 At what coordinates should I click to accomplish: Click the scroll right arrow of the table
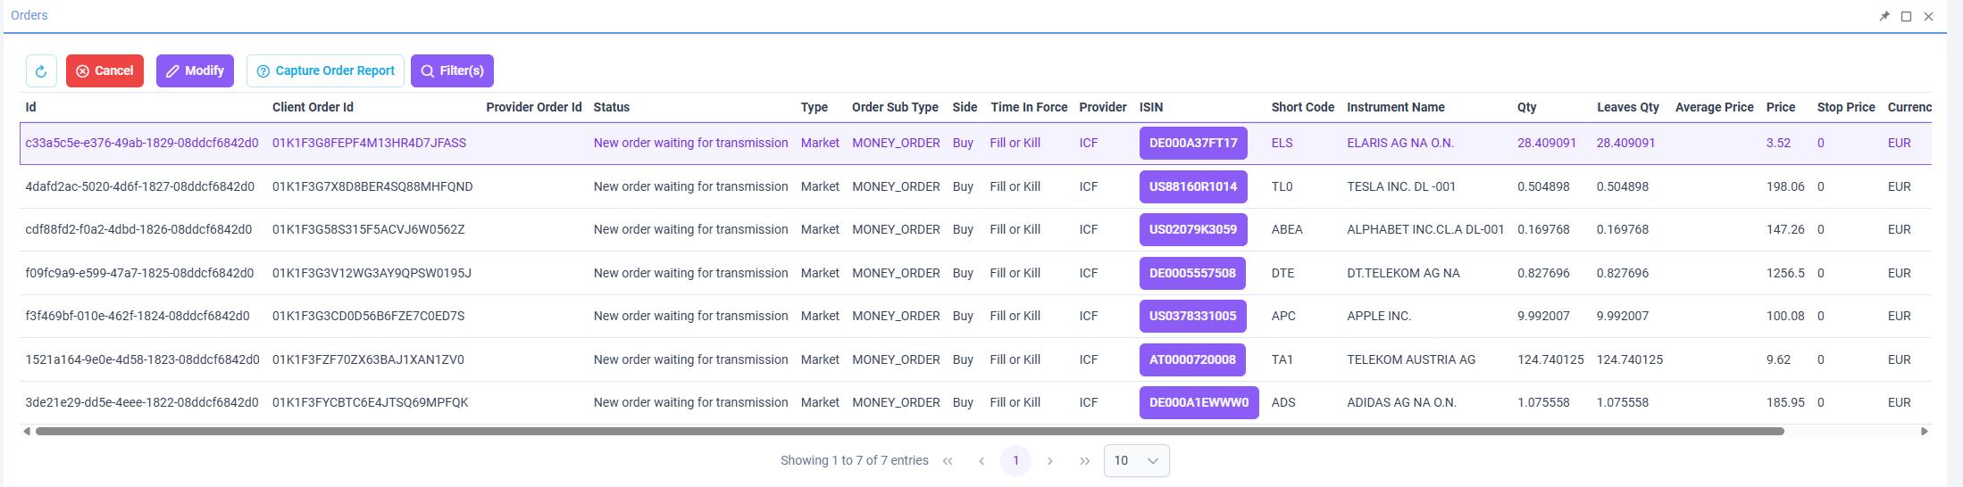click(1925, 431)
